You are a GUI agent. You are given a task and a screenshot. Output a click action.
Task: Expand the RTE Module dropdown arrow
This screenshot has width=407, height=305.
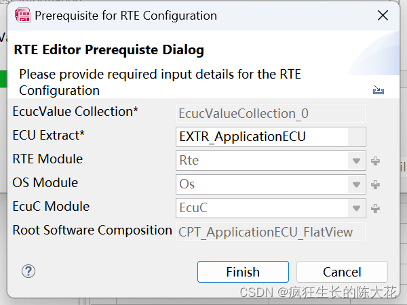tap(356, 161)
